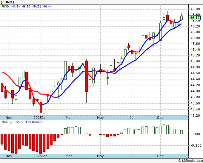The height and width of the screenshot is (163, 203).
Task: Click the 43.20 price axis label
Action: click(195, 115)
